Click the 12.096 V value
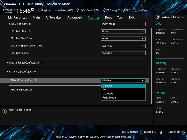 (160, 102)
